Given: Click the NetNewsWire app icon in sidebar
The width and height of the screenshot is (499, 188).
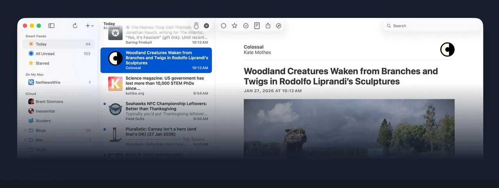Looking at the screenshot, I should click(31, 82).
